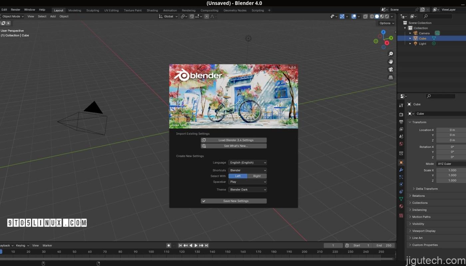
Task: Open the Physics properties tab
Action: 401,184
